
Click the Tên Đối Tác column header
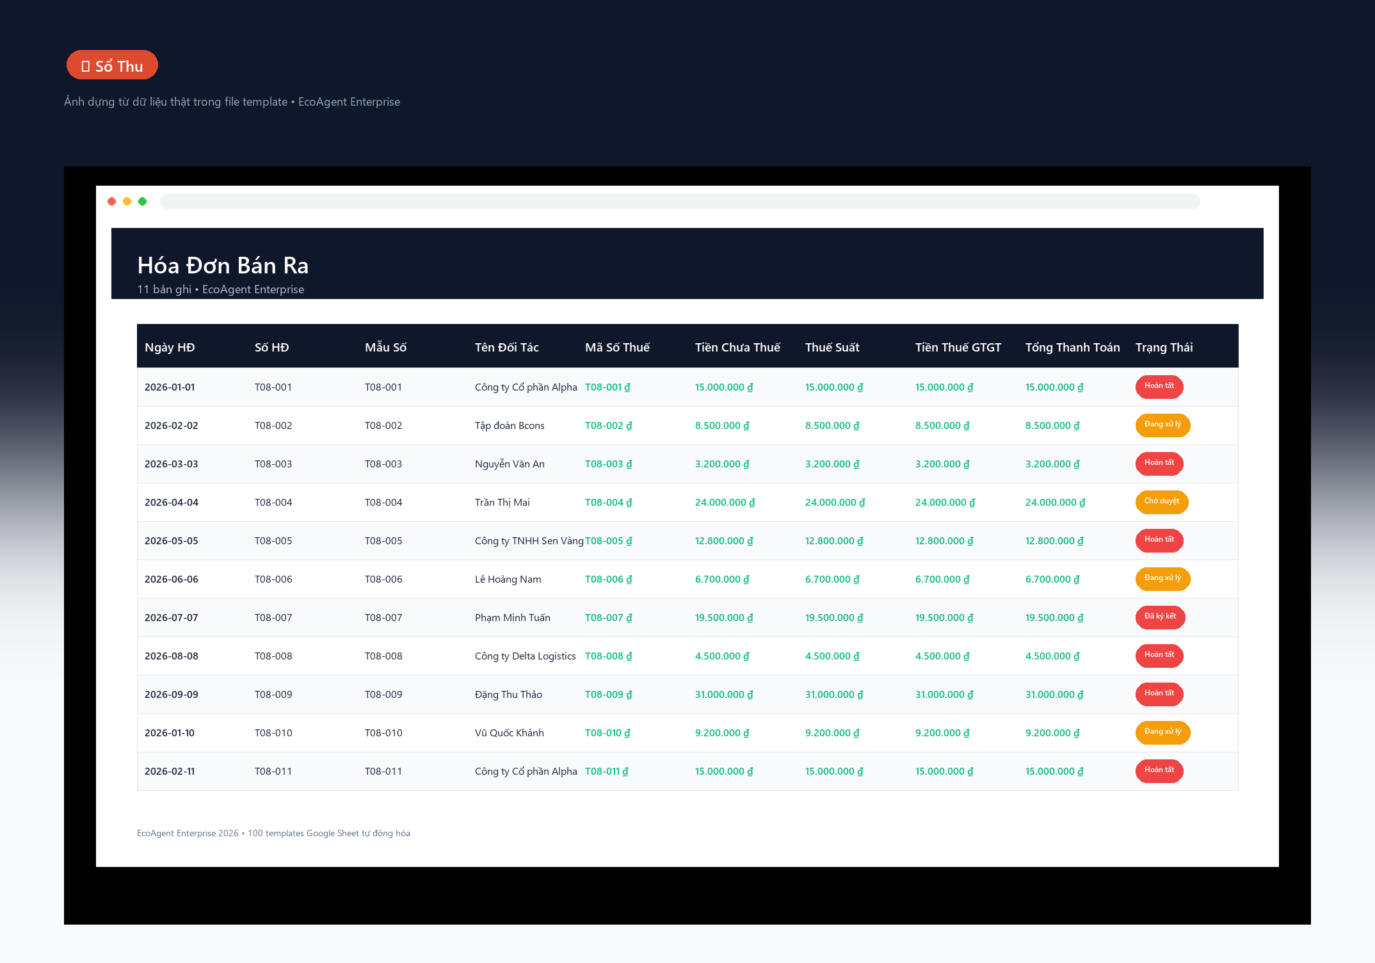(506, 347)
